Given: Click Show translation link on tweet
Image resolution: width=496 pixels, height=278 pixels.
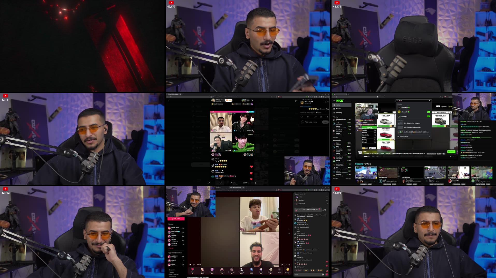Looking at the screenshot, I should point(307,107).
